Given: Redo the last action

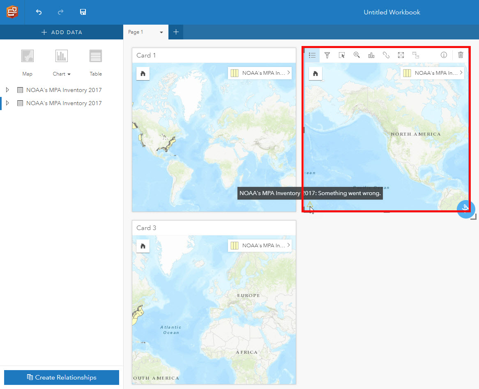Looking at the screenshot, I should [60, 12].
